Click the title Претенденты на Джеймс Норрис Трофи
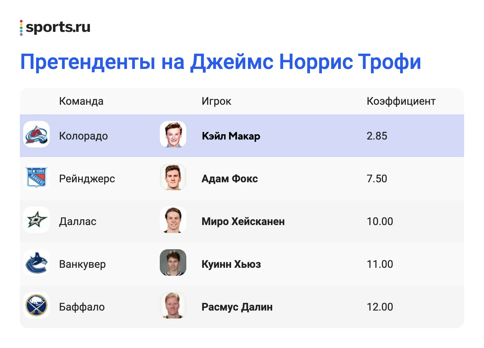The width and height of the screenshot is (484, 348). 221,62
